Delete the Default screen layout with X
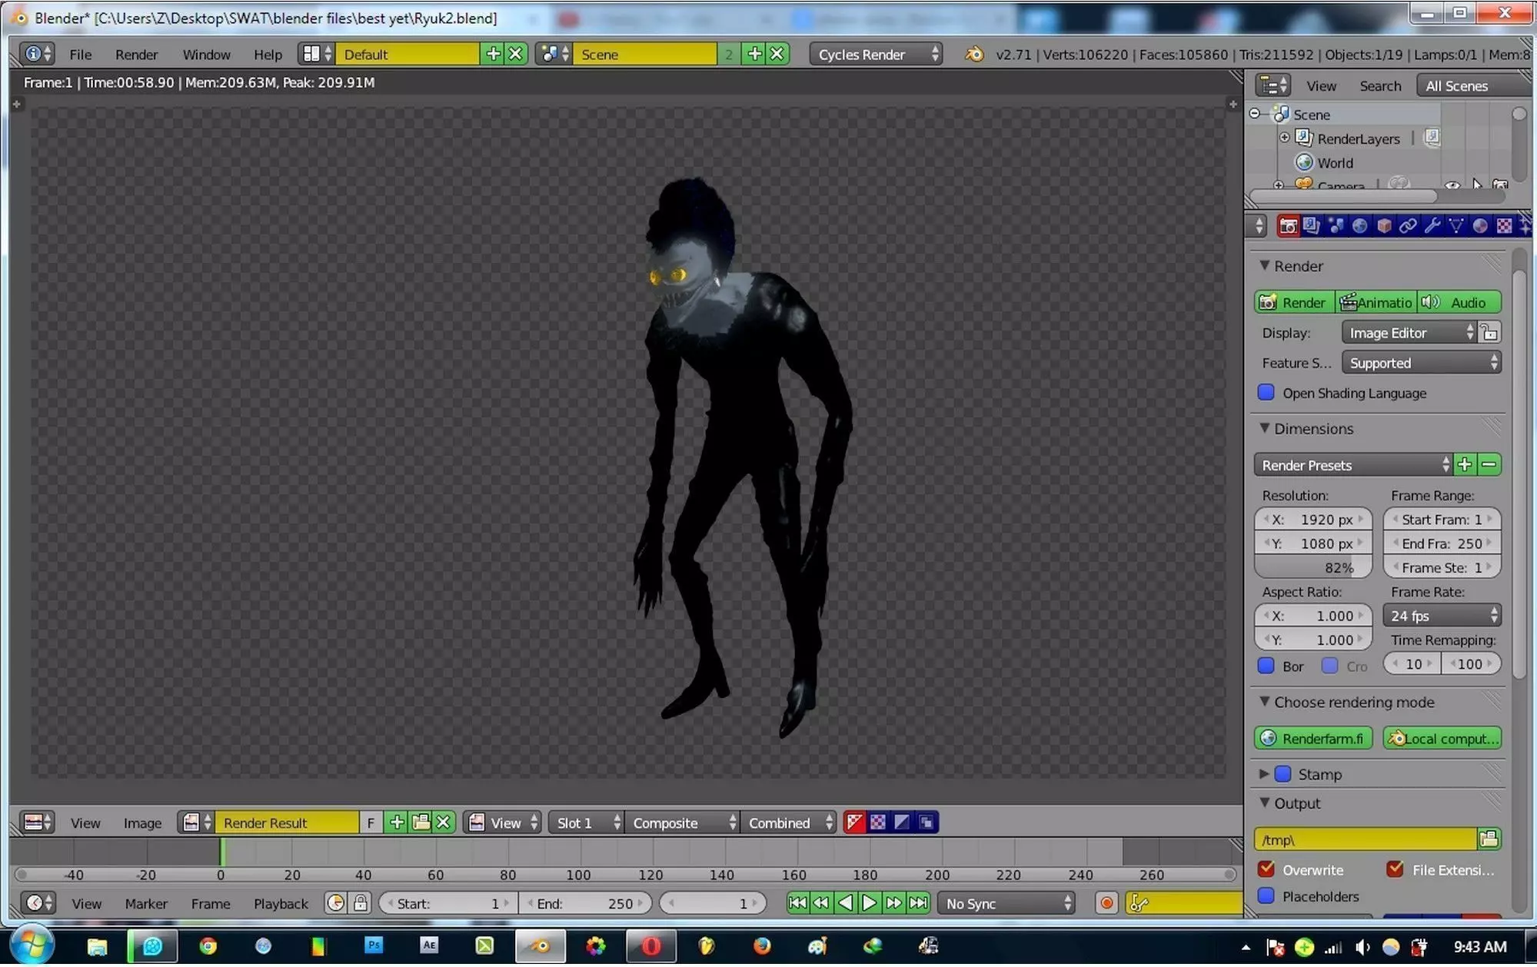The height and width of the screenshot is (967, 1537). click(516, 54)
